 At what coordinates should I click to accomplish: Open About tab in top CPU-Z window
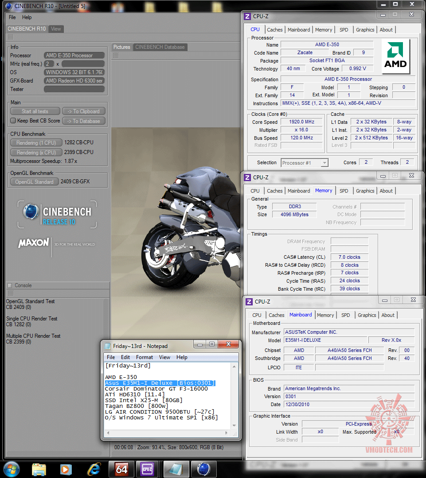(x=386, y=30)
